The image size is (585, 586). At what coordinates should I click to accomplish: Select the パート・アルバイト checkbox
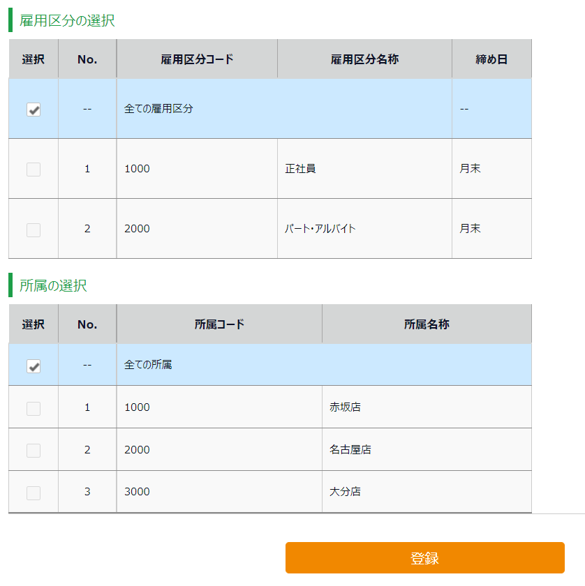tap(34, 230)
